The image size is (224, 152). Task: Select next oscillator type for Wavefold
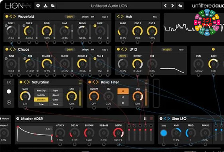tap(14, 17)
